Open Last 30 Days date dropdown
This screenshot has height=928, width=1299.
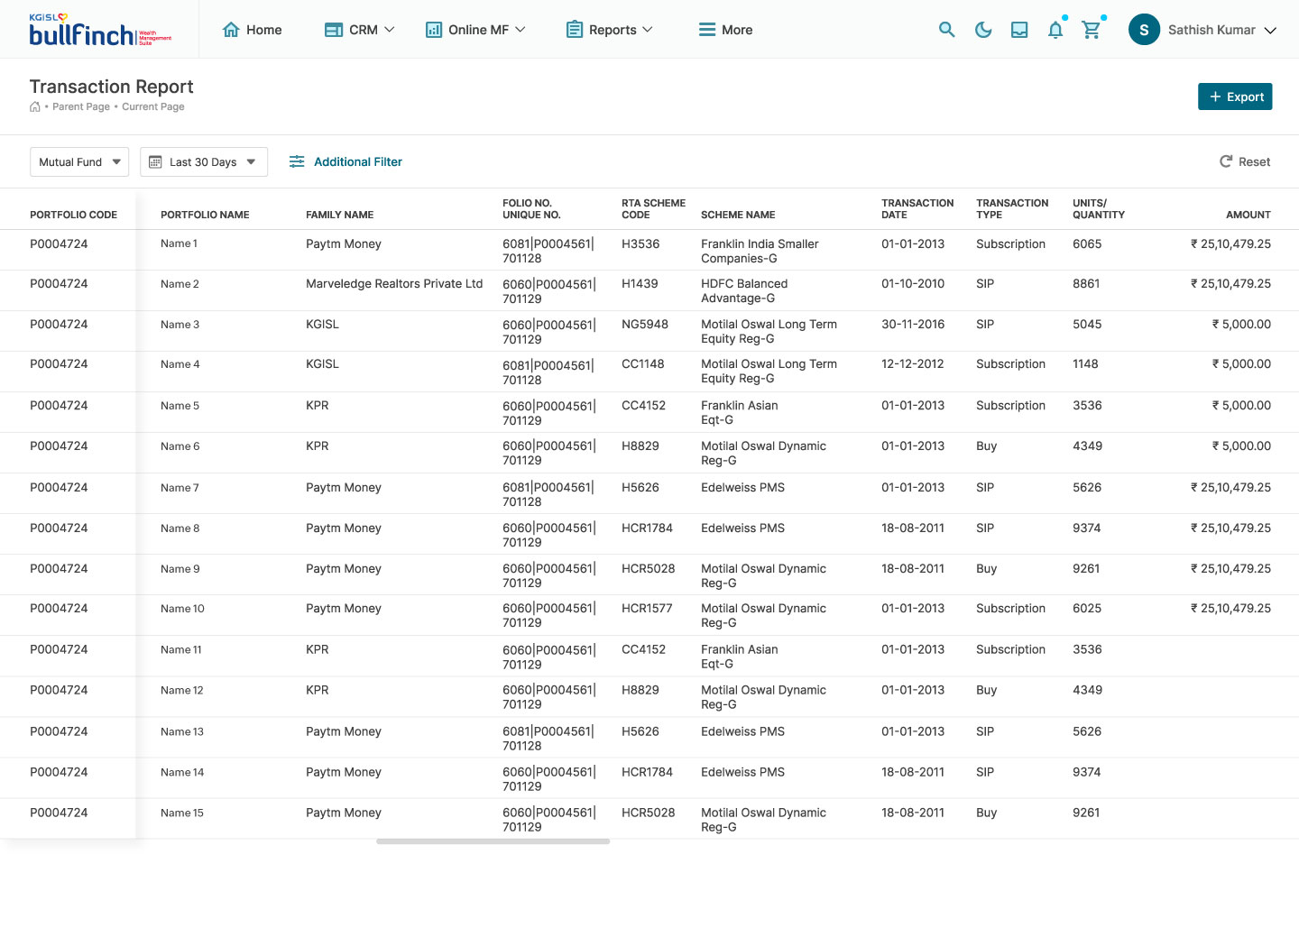[x=204, y=161]
